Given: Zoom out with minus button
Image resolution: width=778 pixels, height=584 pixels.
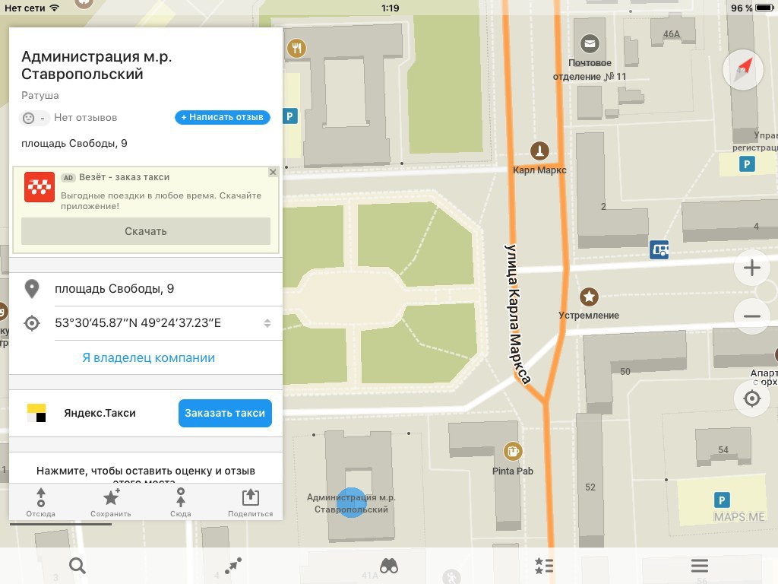Looking at the screenshot, I should point(751,316).
